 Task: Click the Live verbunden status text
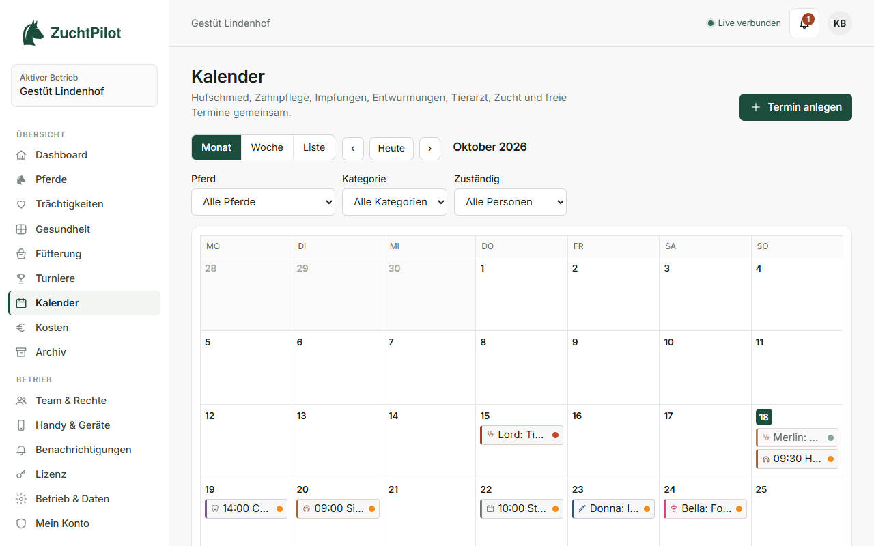click(x=749, y=23)
